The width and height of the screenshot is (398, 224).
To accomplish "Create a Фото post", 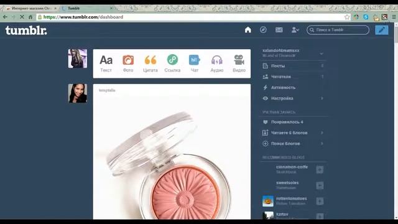I will pos(128,63).
